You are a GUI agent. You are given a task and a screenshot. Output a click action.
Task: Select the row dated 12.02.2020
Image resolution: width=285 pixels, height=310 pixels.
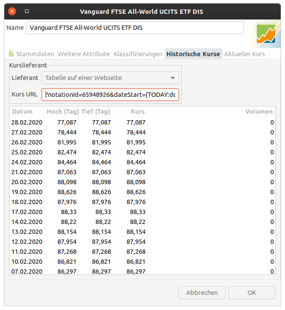142,242
